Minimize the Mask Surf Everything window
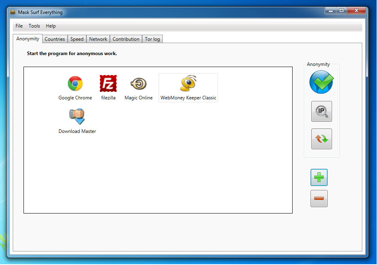 330,11
